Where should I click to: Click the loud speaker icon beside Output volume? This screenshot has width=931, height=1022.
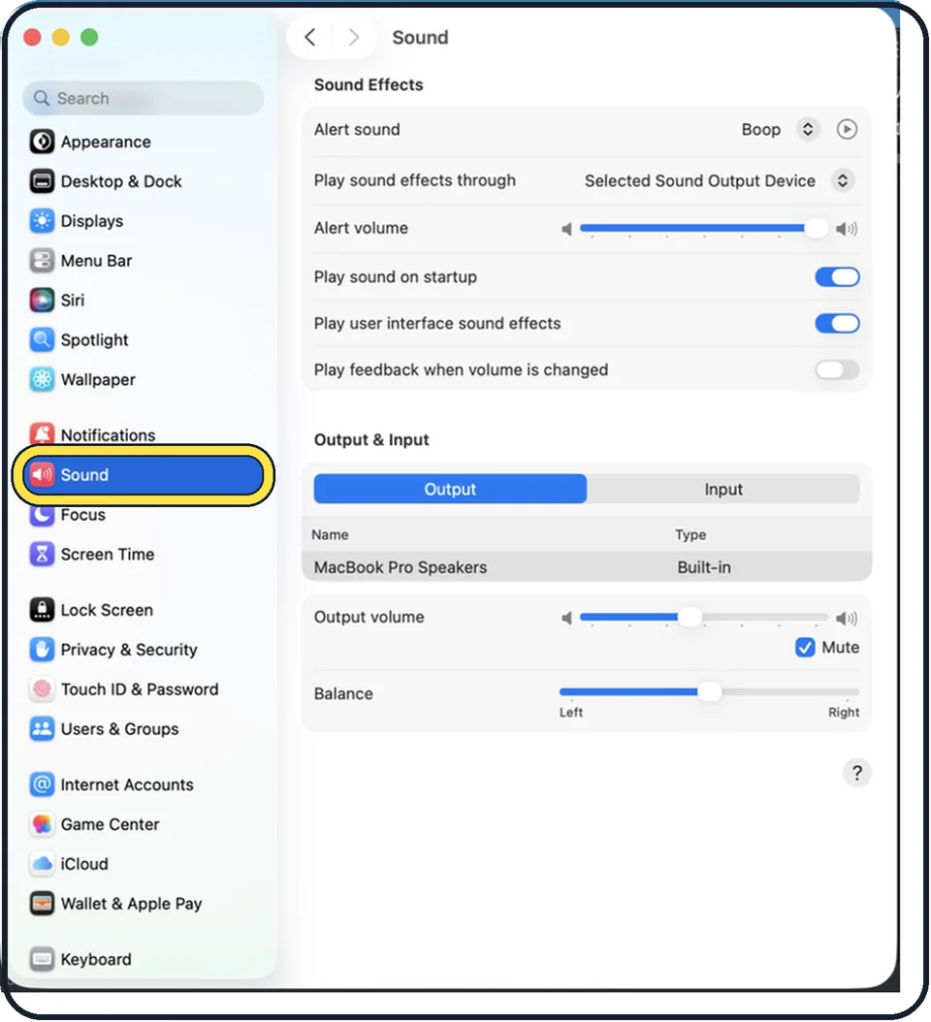(x=847, y=618)
